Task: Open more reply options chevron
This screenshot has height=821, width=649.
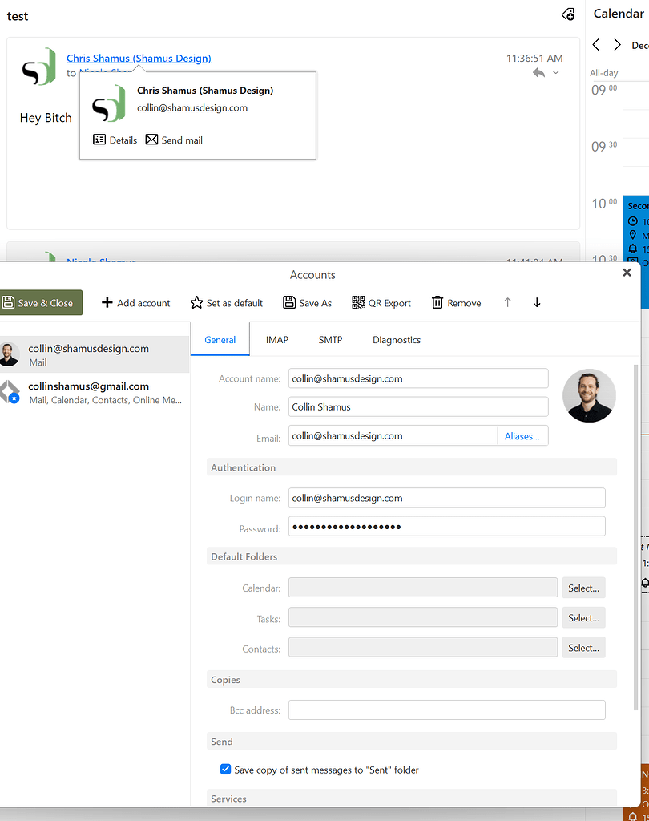Action: pyautogui.click(x=555, y=72)
